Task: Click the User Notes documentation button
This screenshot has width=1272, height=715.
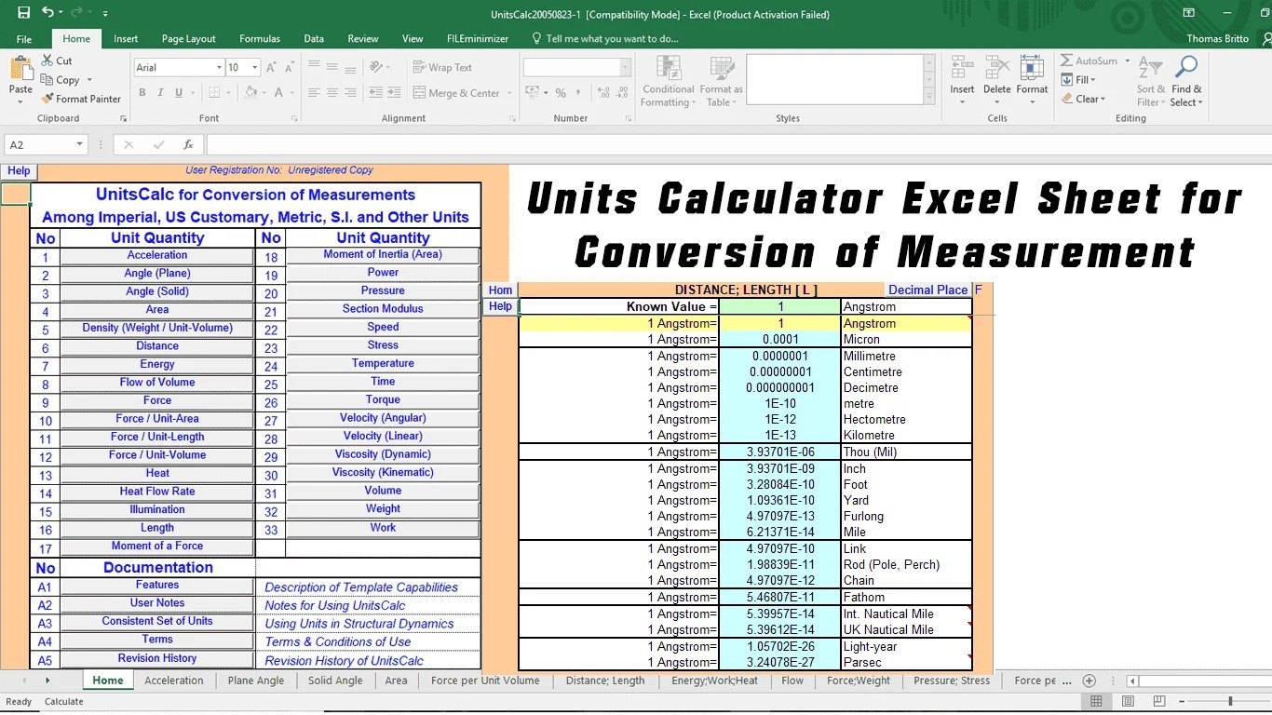Action: coord(157,603)
